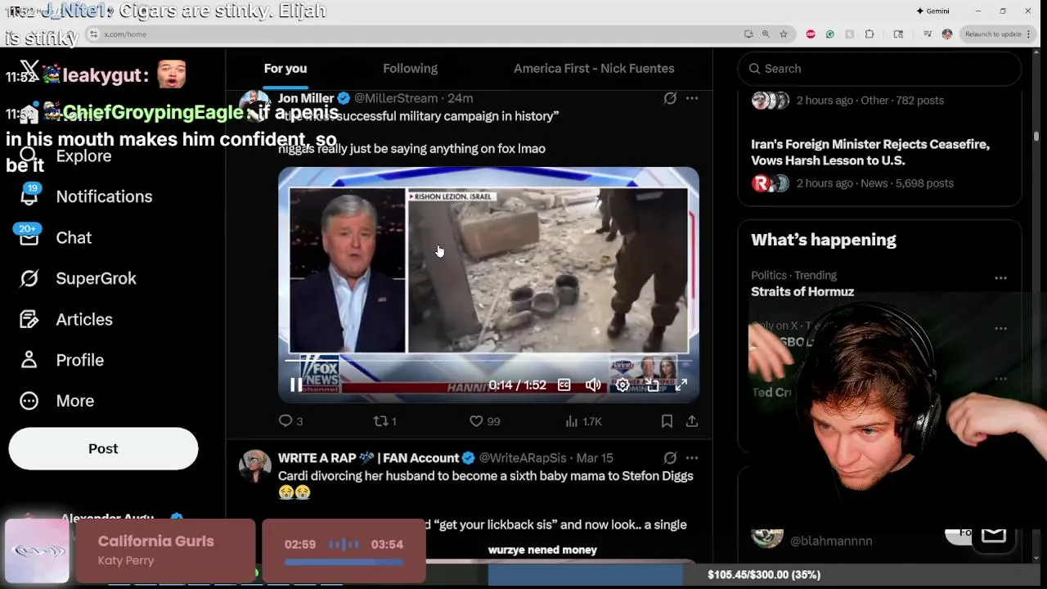Open browser tab search icon
The image size is (1047, 589).
tap(898, 34)
